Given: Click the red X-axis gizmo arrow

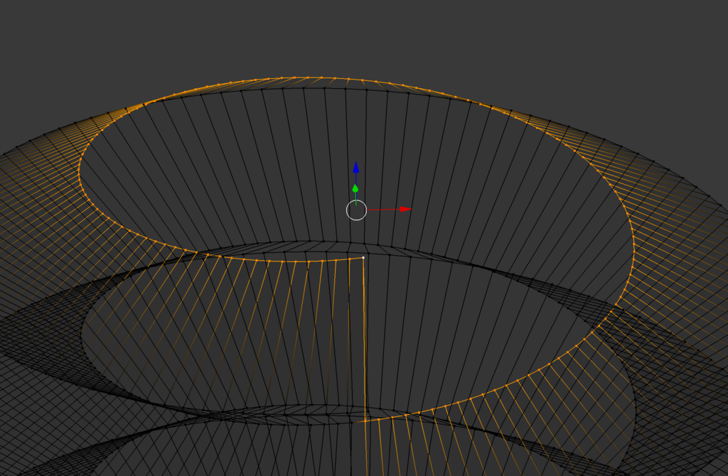Looking at the screenshot, I should tap(405, 210).
